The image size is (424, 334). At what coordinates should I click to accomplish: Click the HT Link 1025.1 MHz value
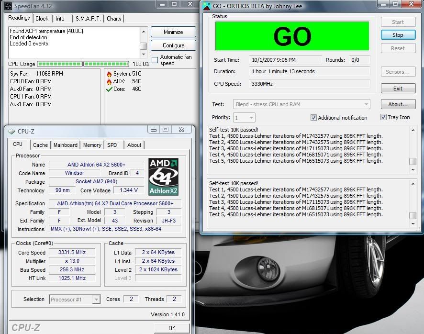[72, 278]
